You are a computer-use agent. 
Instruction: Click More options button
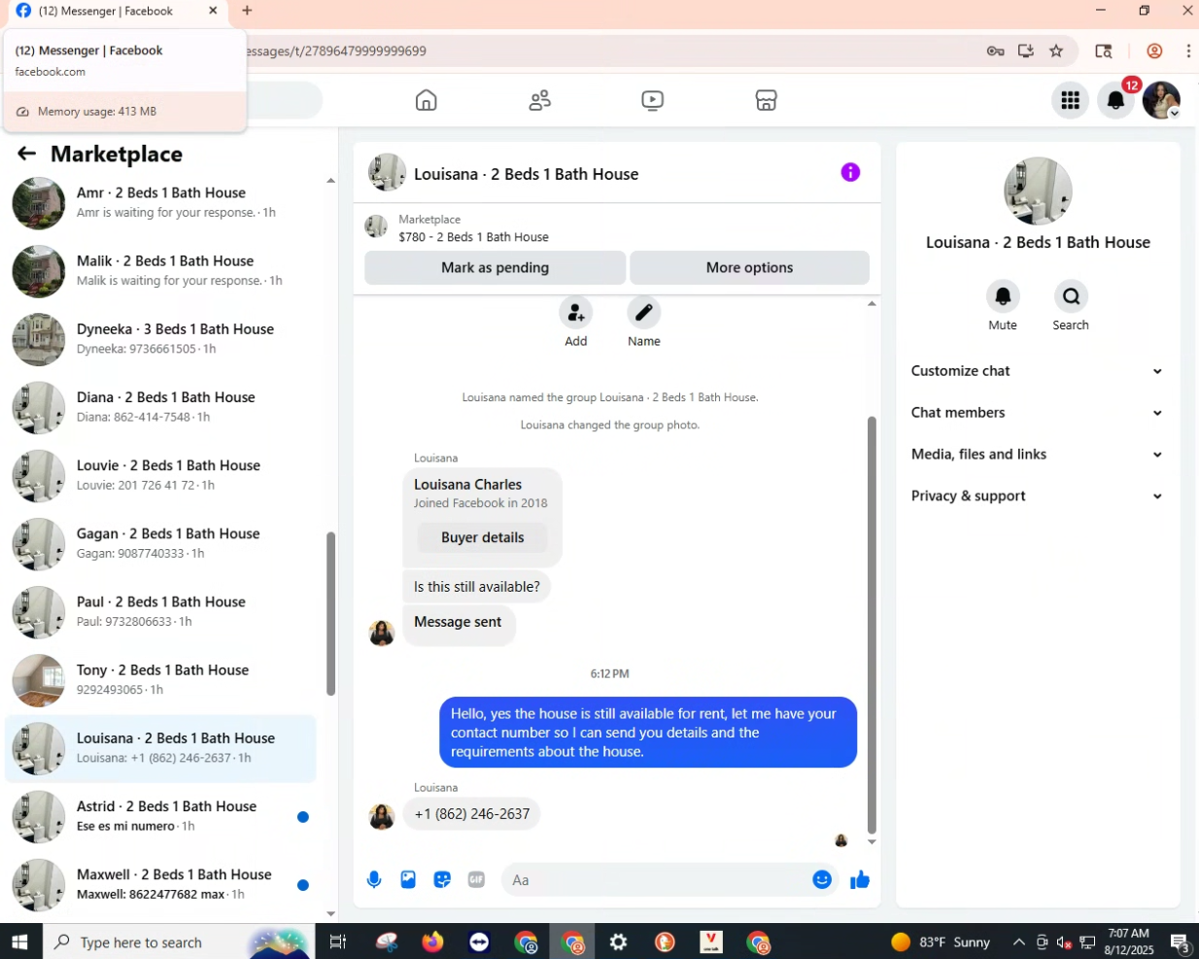pos(749,267)
